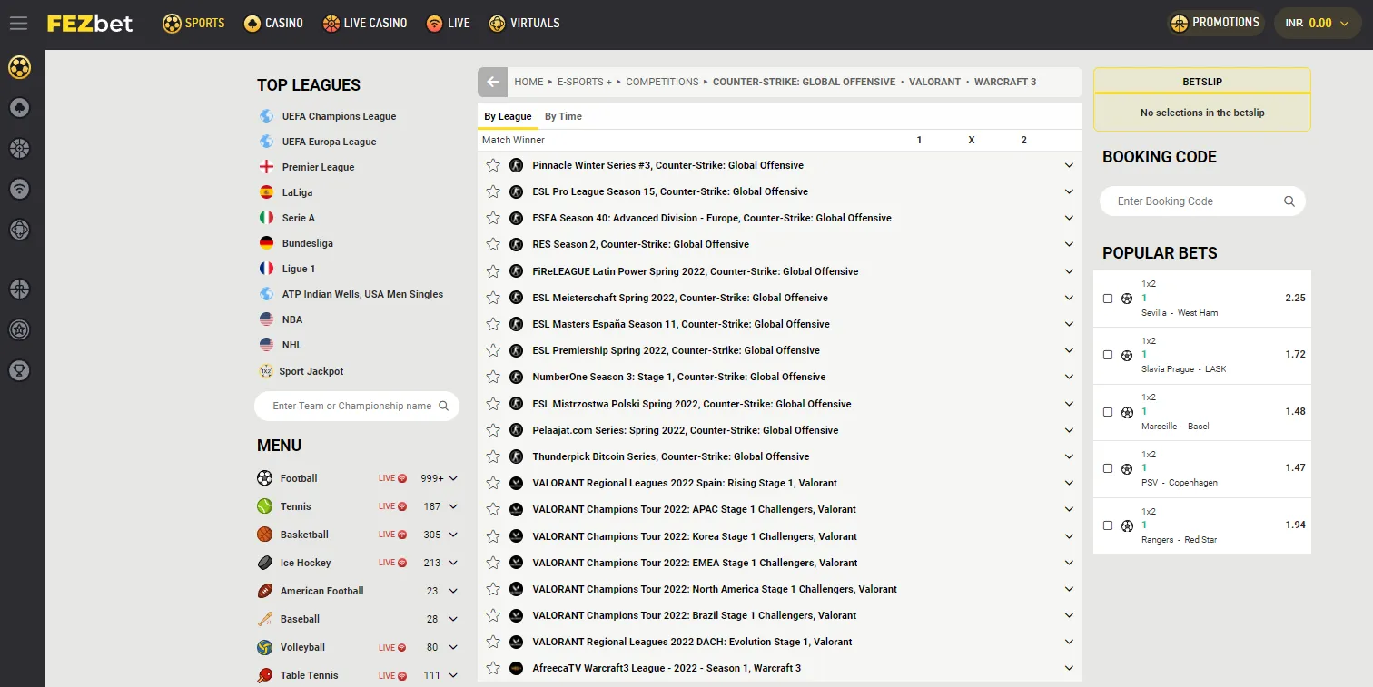Click the USA flag beside NBA

pos(266,319)
